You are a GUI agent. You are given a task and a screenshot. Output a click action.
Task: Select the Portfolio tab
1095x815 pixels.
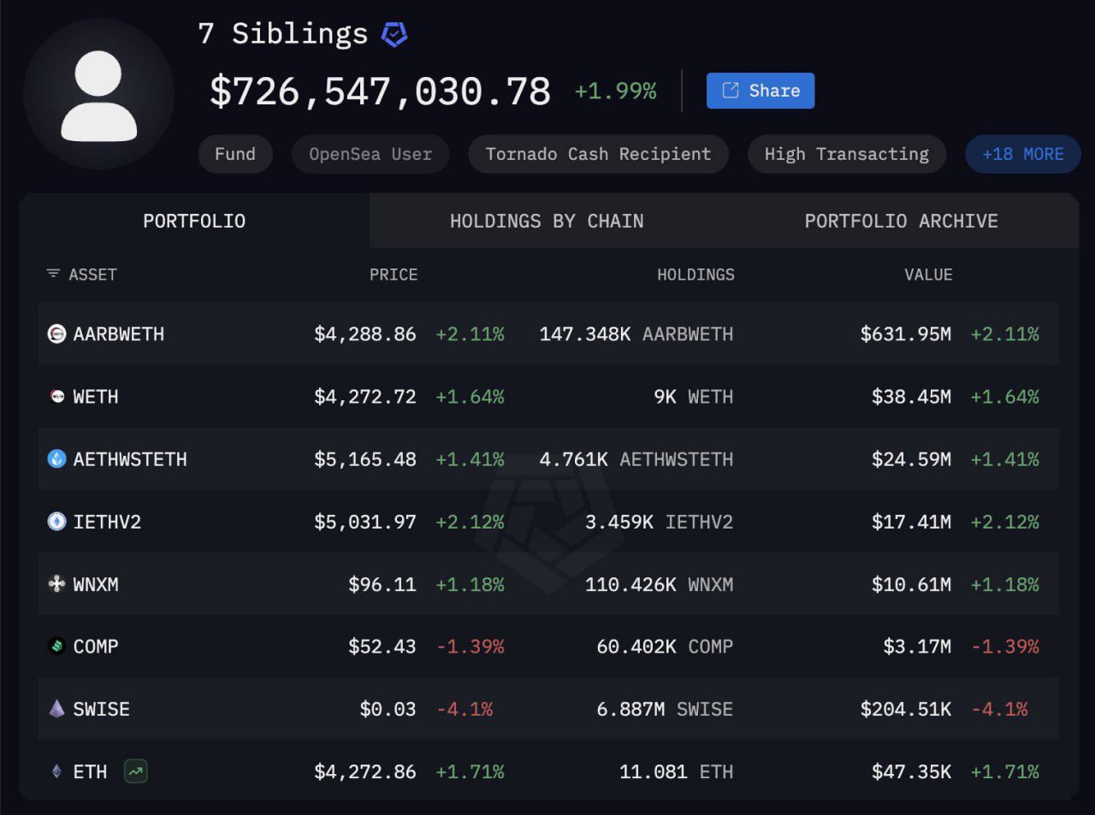tap(194, 221)
